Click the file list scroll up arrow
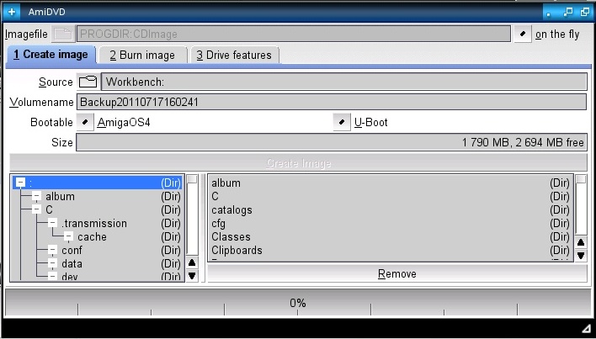Viewport: 596px width, 339px height. point(581,242)
